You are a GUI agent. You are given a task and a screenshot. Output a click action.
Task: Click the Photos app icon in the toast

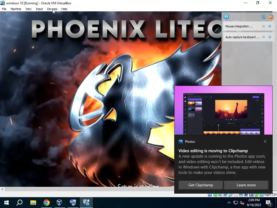(180, 141)
